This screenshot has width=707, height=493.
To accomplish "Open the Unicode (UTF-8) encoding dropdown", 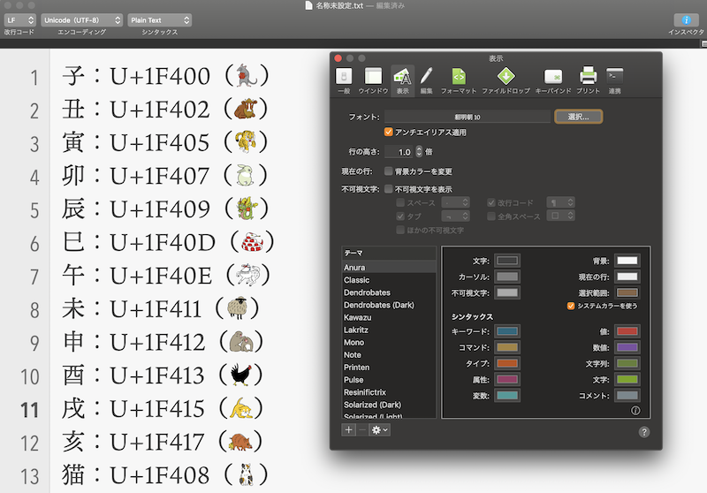I will 80,19.
